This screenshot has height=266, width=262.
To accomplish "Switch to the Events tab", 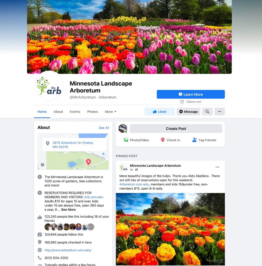I will pos(75,112).
